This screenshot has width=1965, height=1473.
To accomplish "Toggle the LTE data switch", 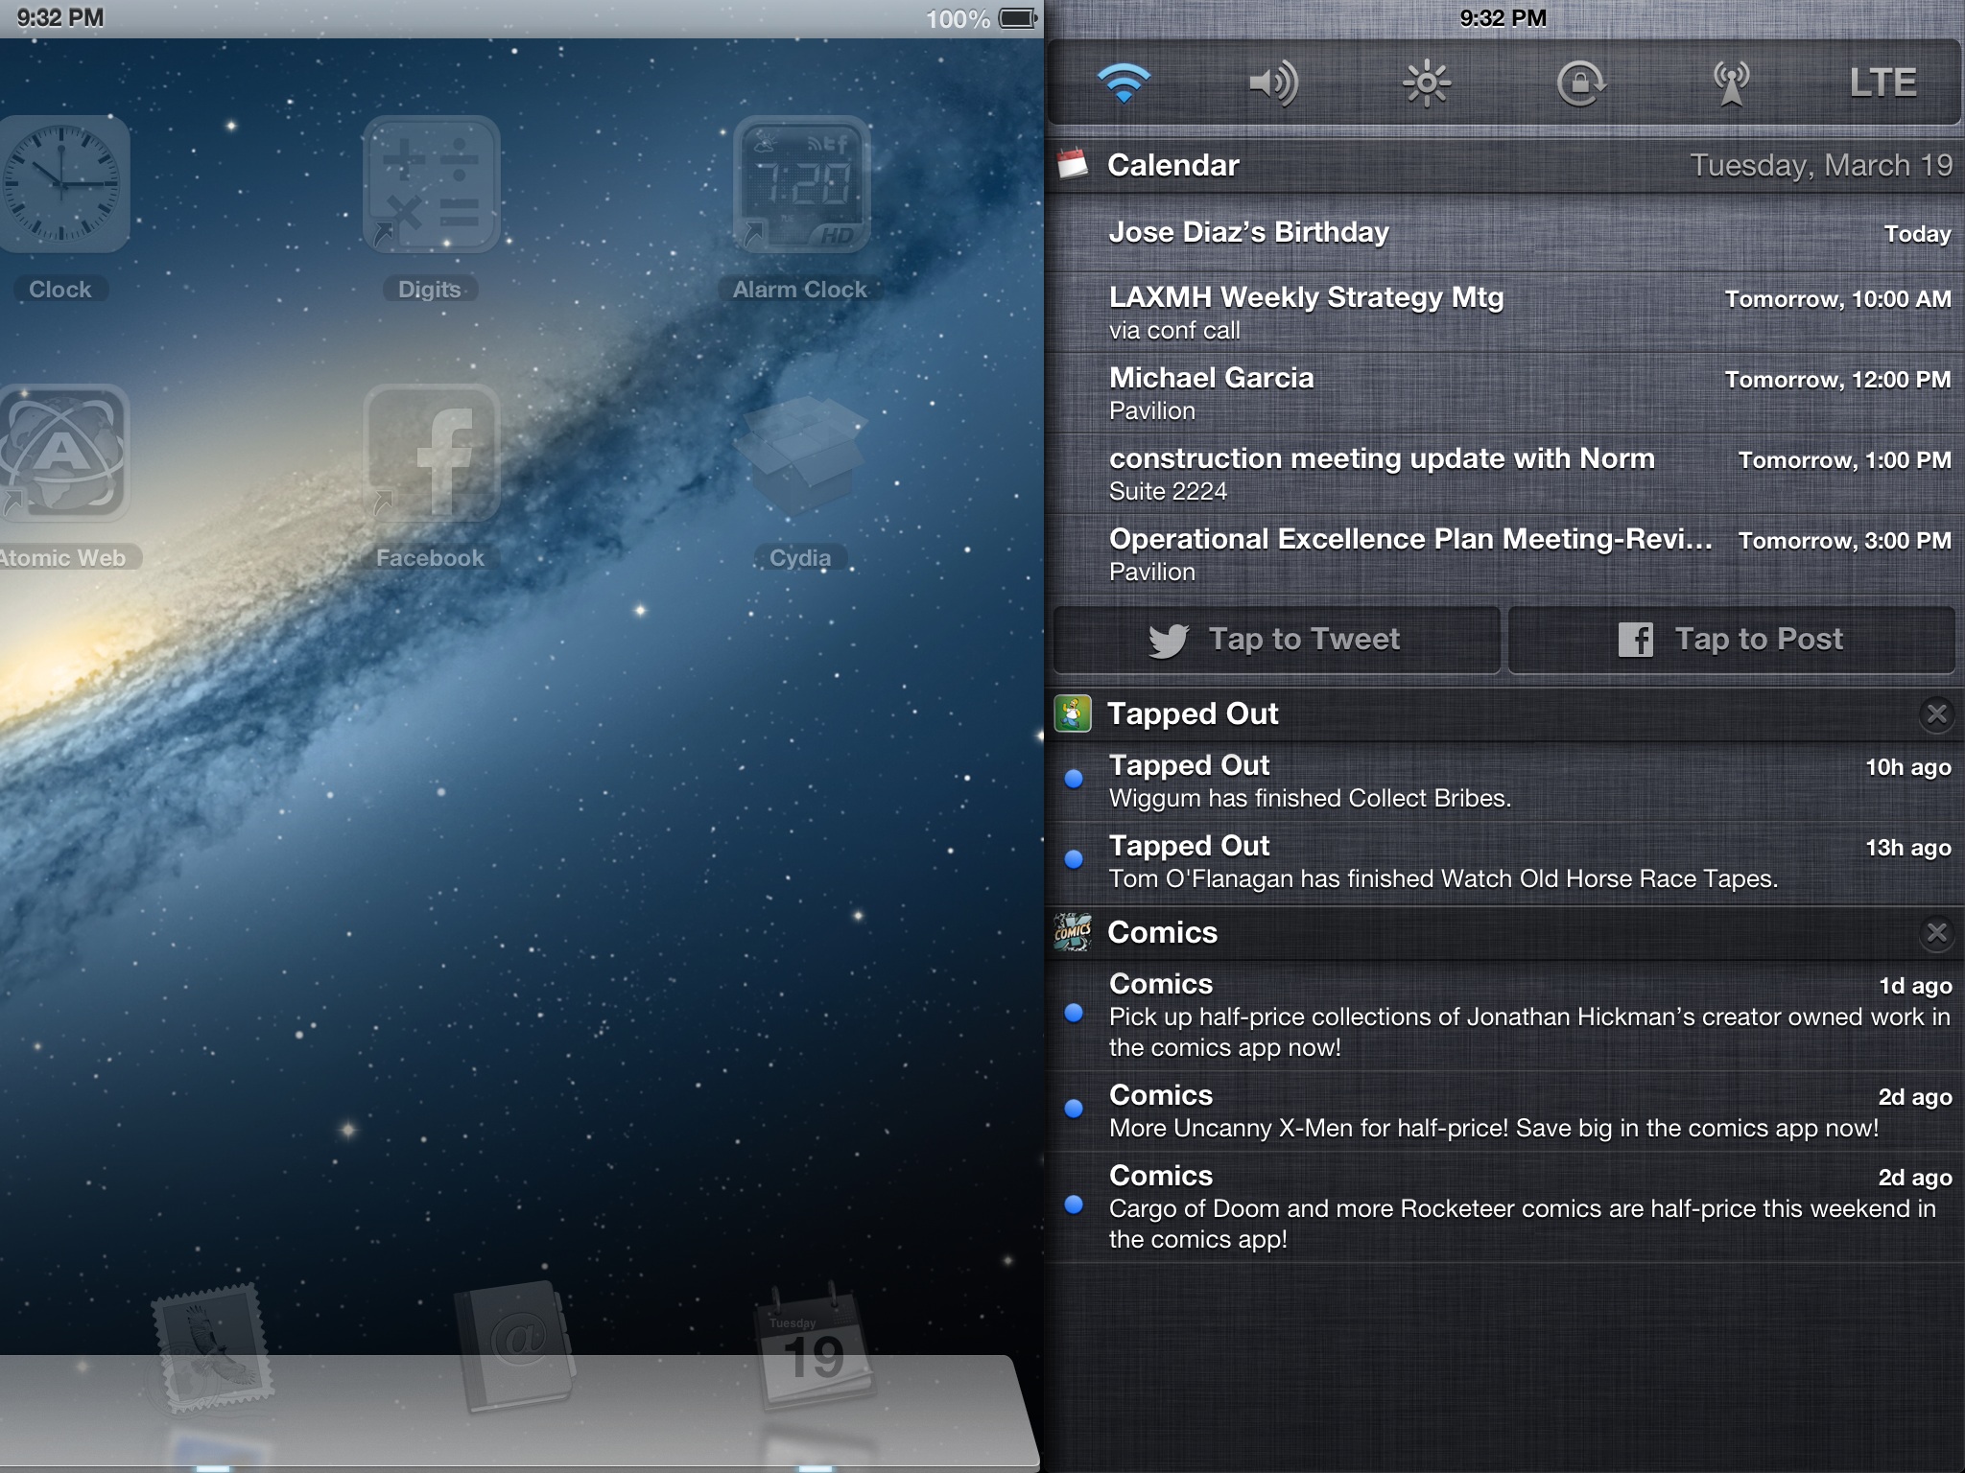I will pyautogui.click(x=1882, y=82).
